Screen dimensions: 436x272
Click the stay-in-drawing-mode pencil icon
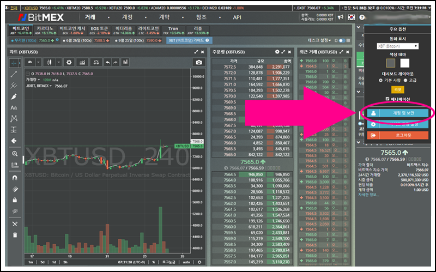15,189
